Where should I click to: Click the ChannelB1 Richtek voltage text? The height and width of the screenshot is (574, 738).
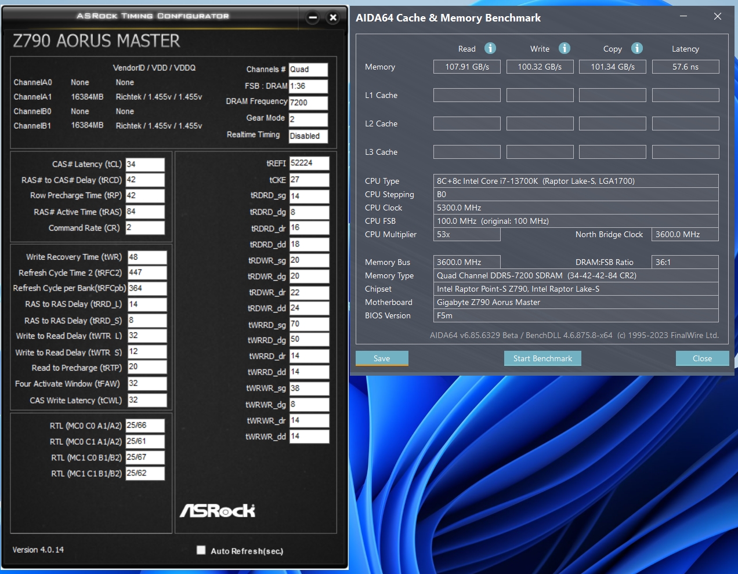(x=159, y=126)
